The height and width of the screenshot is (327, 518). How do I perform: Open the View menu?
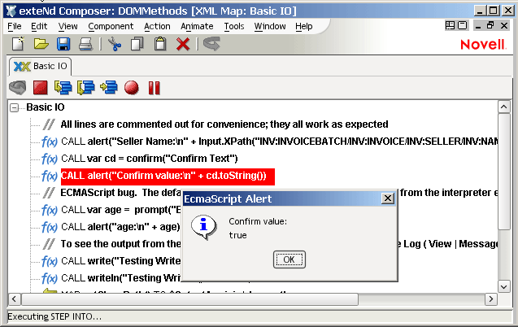tap(67, 26)
